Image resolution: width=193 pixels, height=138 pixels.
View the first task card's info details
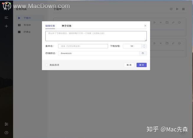pyautogui.click(x=179, y=22)
